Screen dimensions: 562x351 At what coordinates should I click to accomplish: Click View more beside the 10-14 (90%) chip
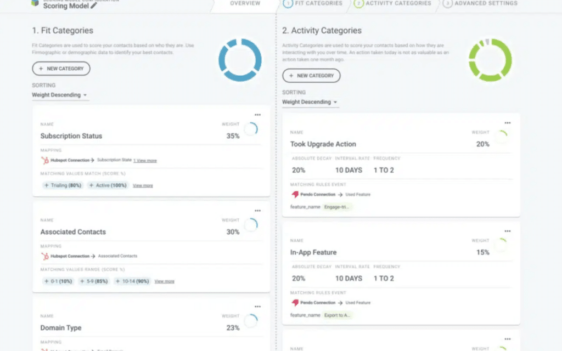[x=165, y=281]
